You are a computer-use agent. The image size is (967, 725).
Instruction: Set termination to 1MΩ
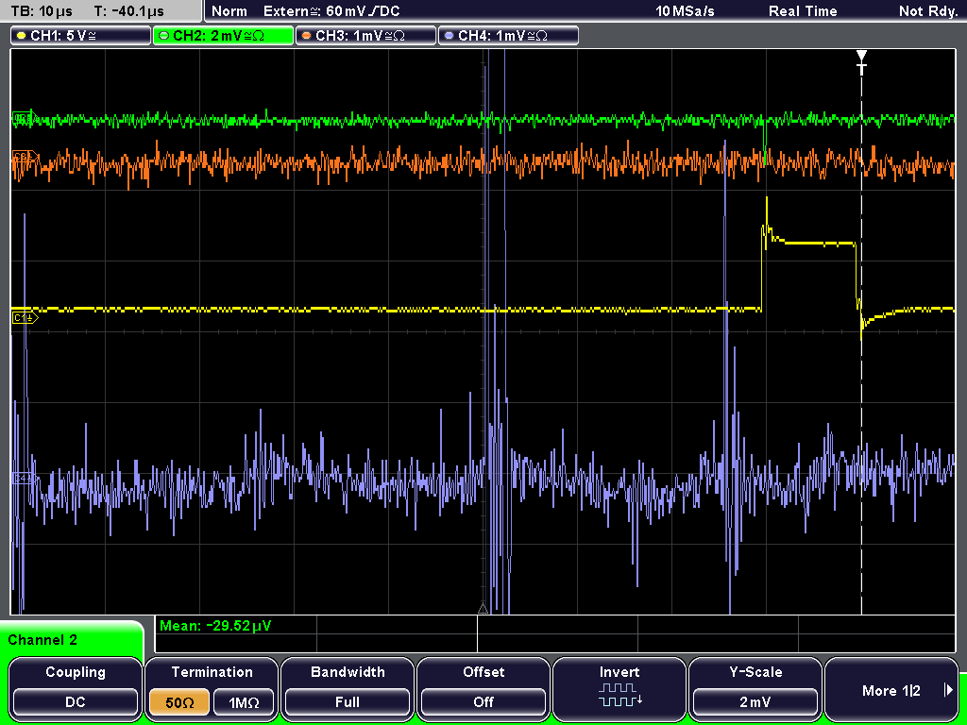pos(244,702)
